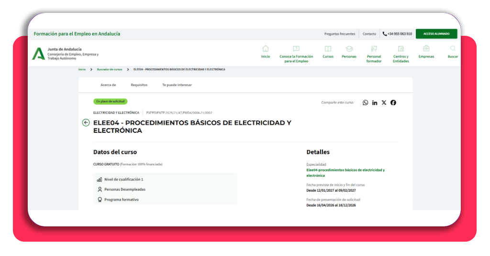
Task: Click the Comparte este curso label
Action: click(x=337, y=103)
